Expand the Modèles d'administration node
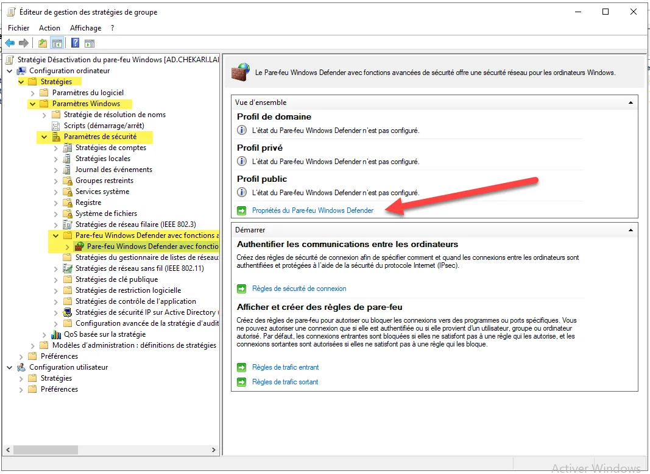 (32, 346)
